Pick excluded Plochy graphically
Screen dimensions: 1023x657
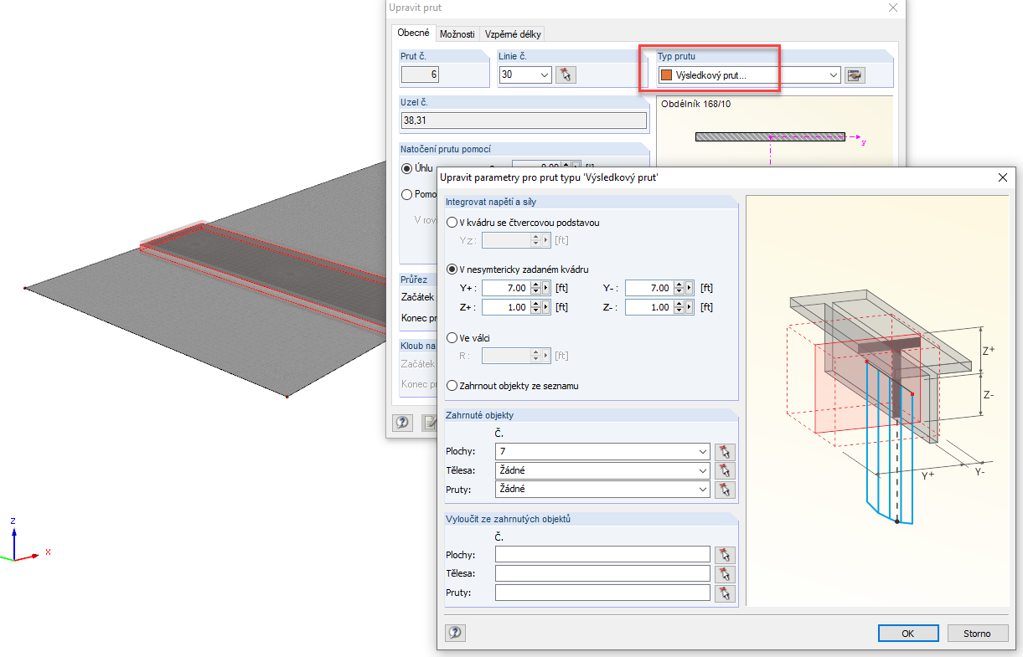(726, 555)
